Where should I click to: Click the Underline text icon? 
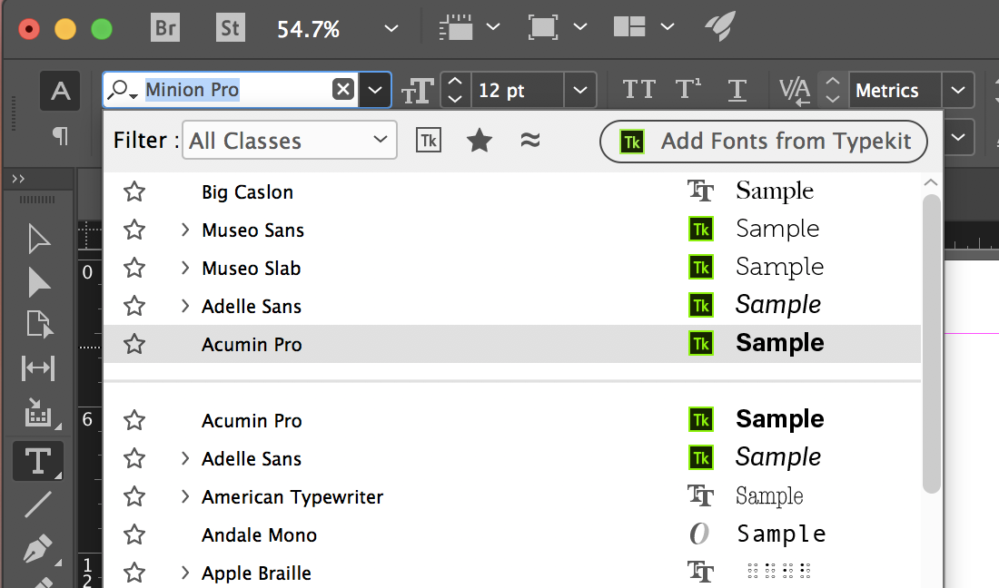737,90
